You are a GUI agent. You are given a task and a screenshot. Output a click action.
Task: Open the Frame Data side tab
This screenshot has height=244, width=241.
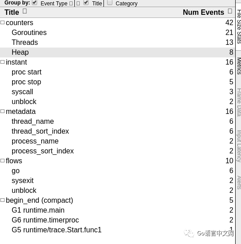coord(238,102)
